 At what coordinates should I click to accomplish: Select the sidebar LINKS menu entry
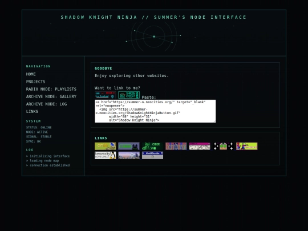coord(32,112)
